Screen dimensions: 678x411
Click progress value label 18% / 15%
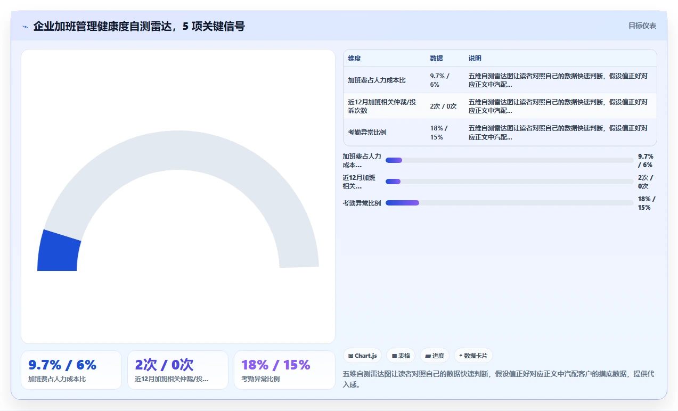click(x=647, y=203)
